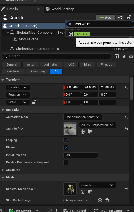Open the Location dropdown

(18, 87)
